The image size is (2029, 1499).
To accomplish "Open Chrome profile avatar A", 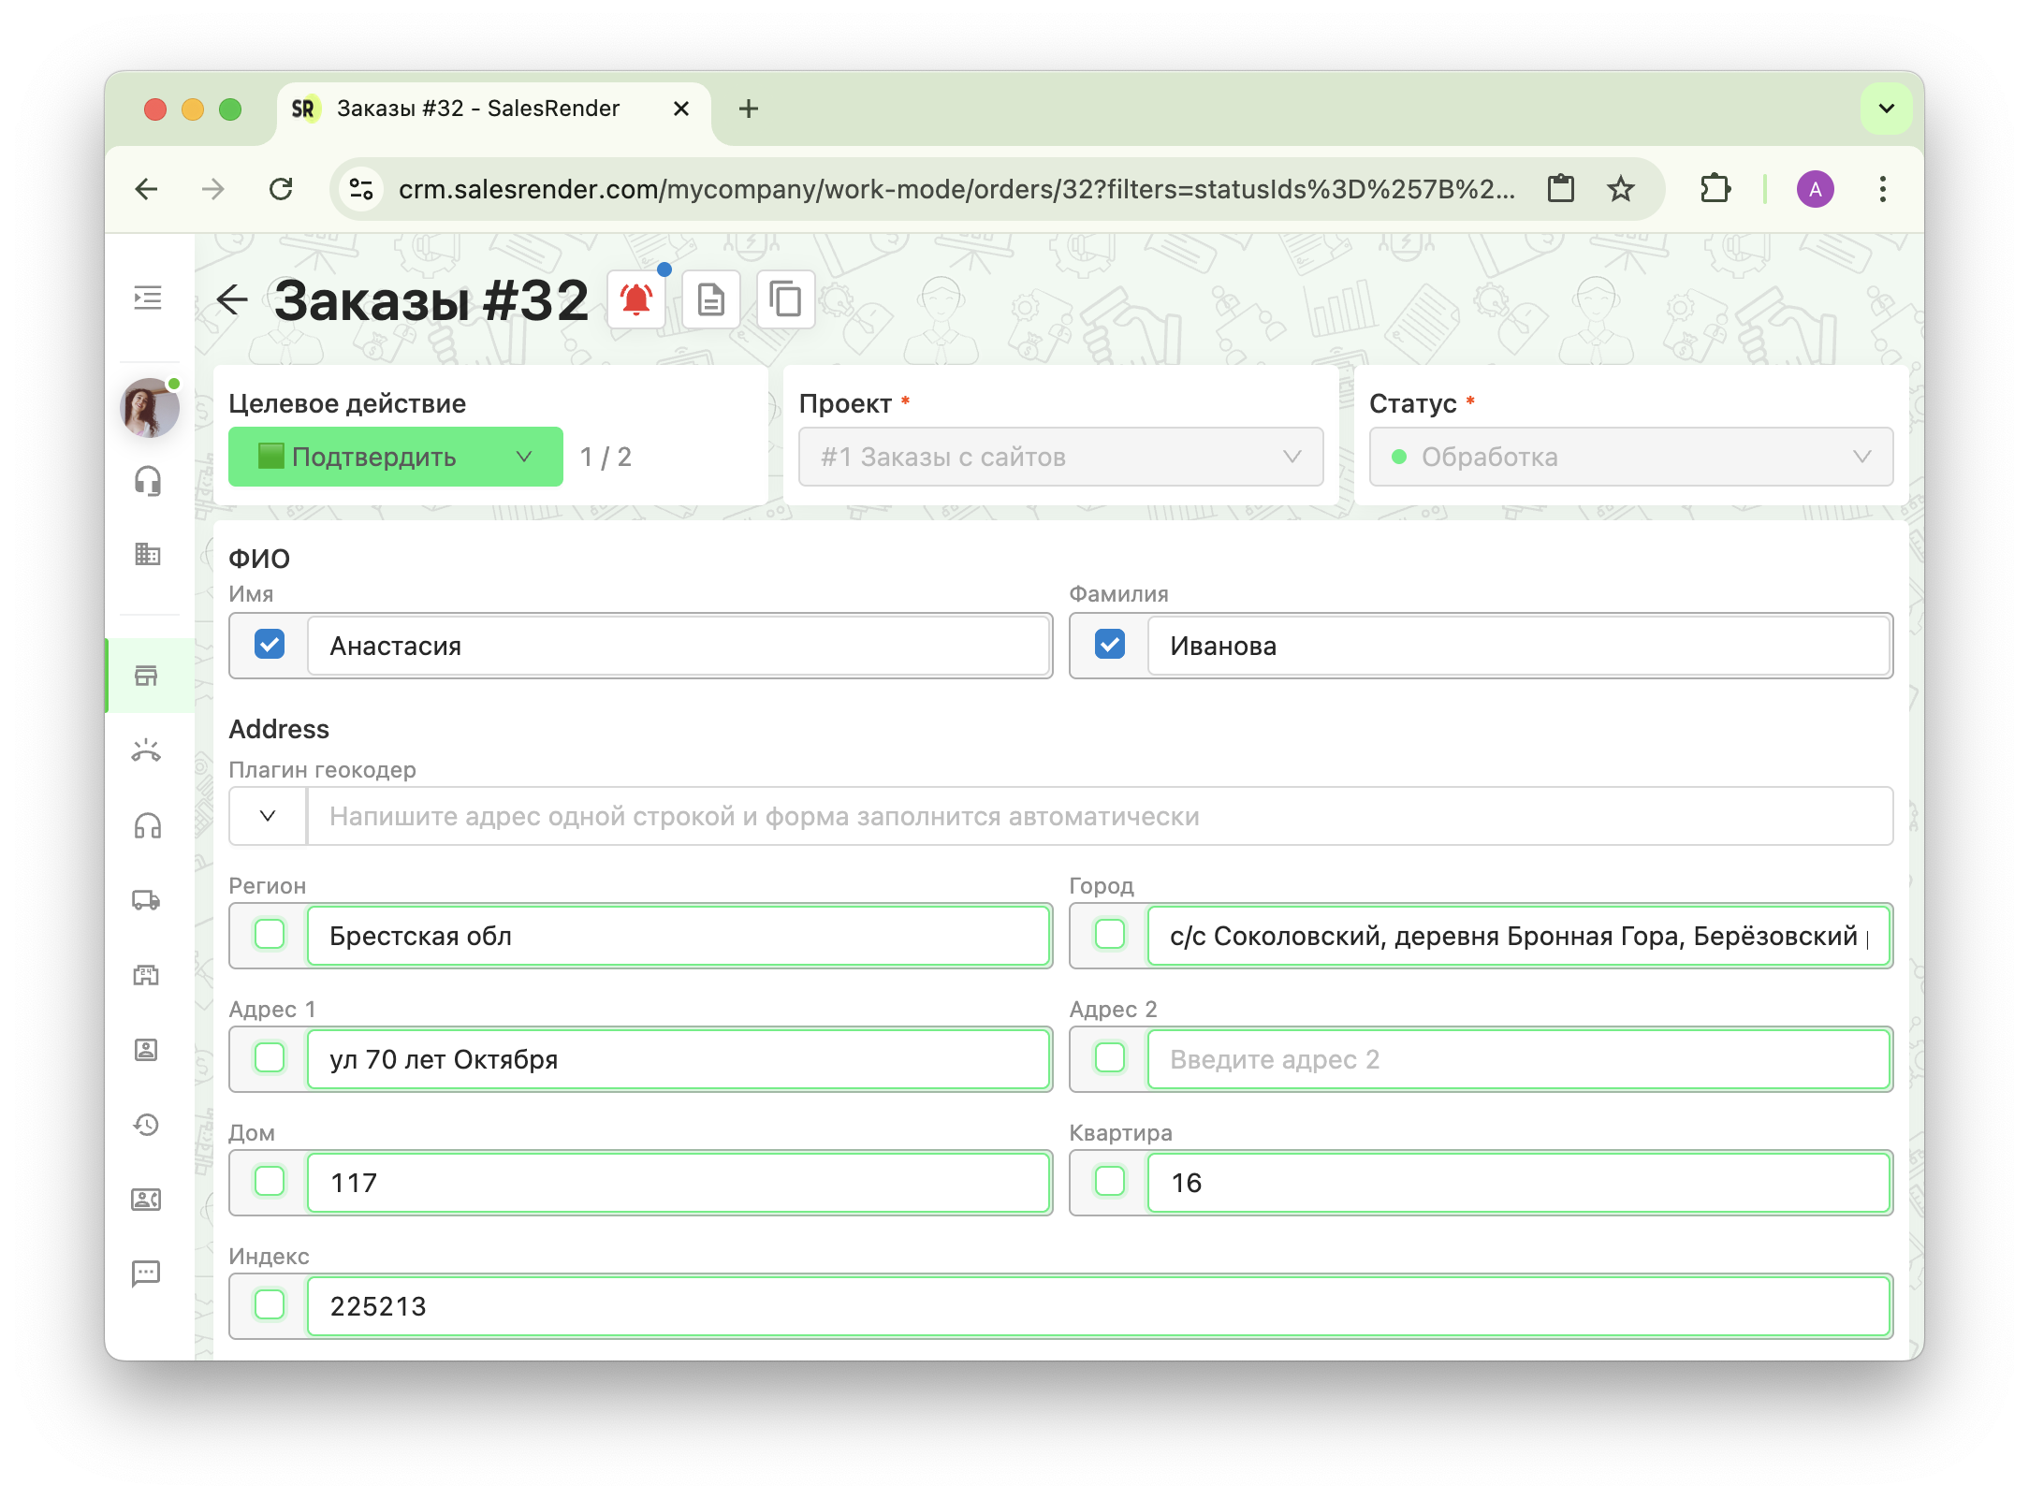I will click(1816, 189).
